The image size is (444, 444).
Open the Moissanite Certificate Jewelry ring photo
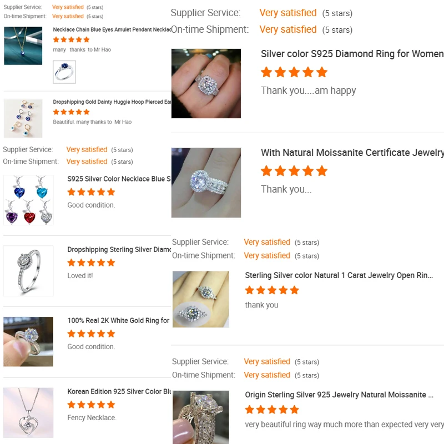click(x=206, y=183)
